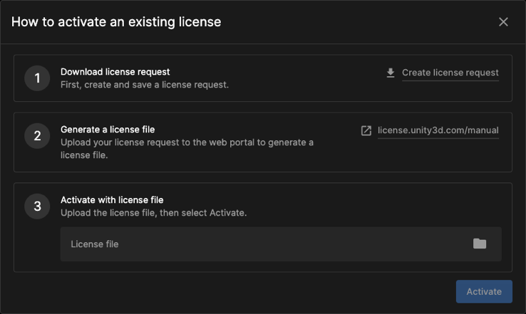Focus the License file input field
Image resolution: width=526 pixels, height=314 pixels.
click(x=264, y=244)
